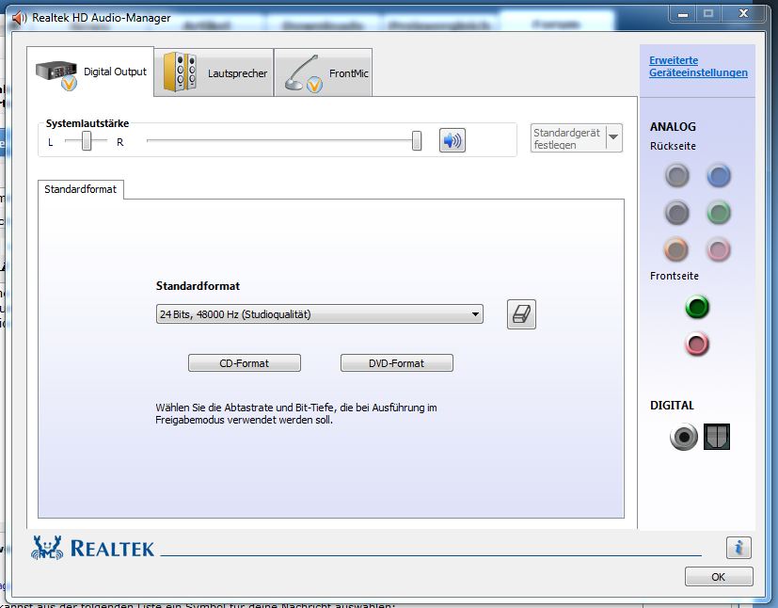Mute the system volume speaker icon

click(x=452, y=140)
